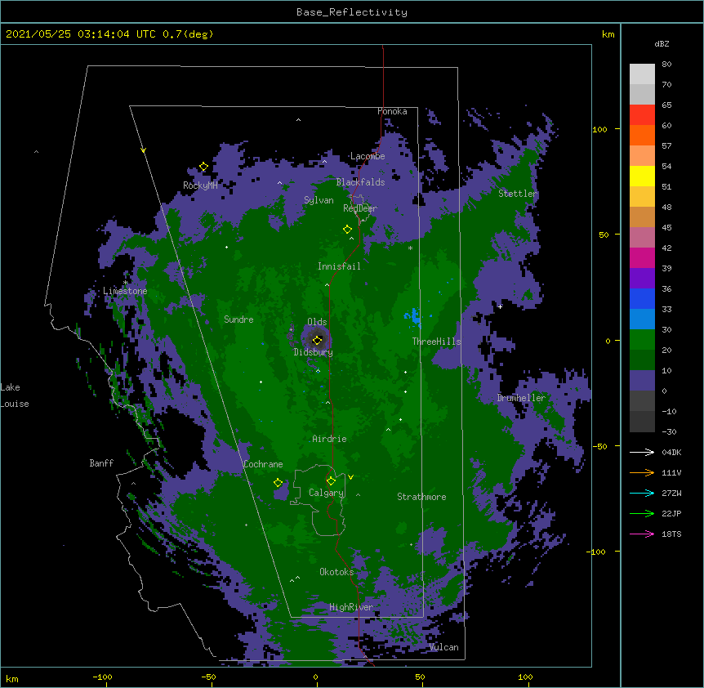
Task: Click the white 04DK arrow legend icon
Action: point(642,452)
